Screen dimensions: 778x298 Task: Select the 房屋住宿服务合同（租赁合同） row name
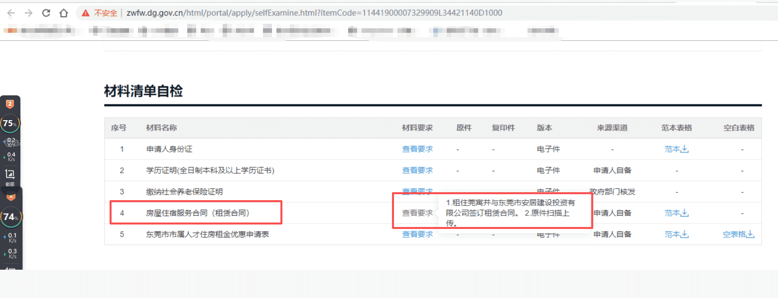coord(197,213)
